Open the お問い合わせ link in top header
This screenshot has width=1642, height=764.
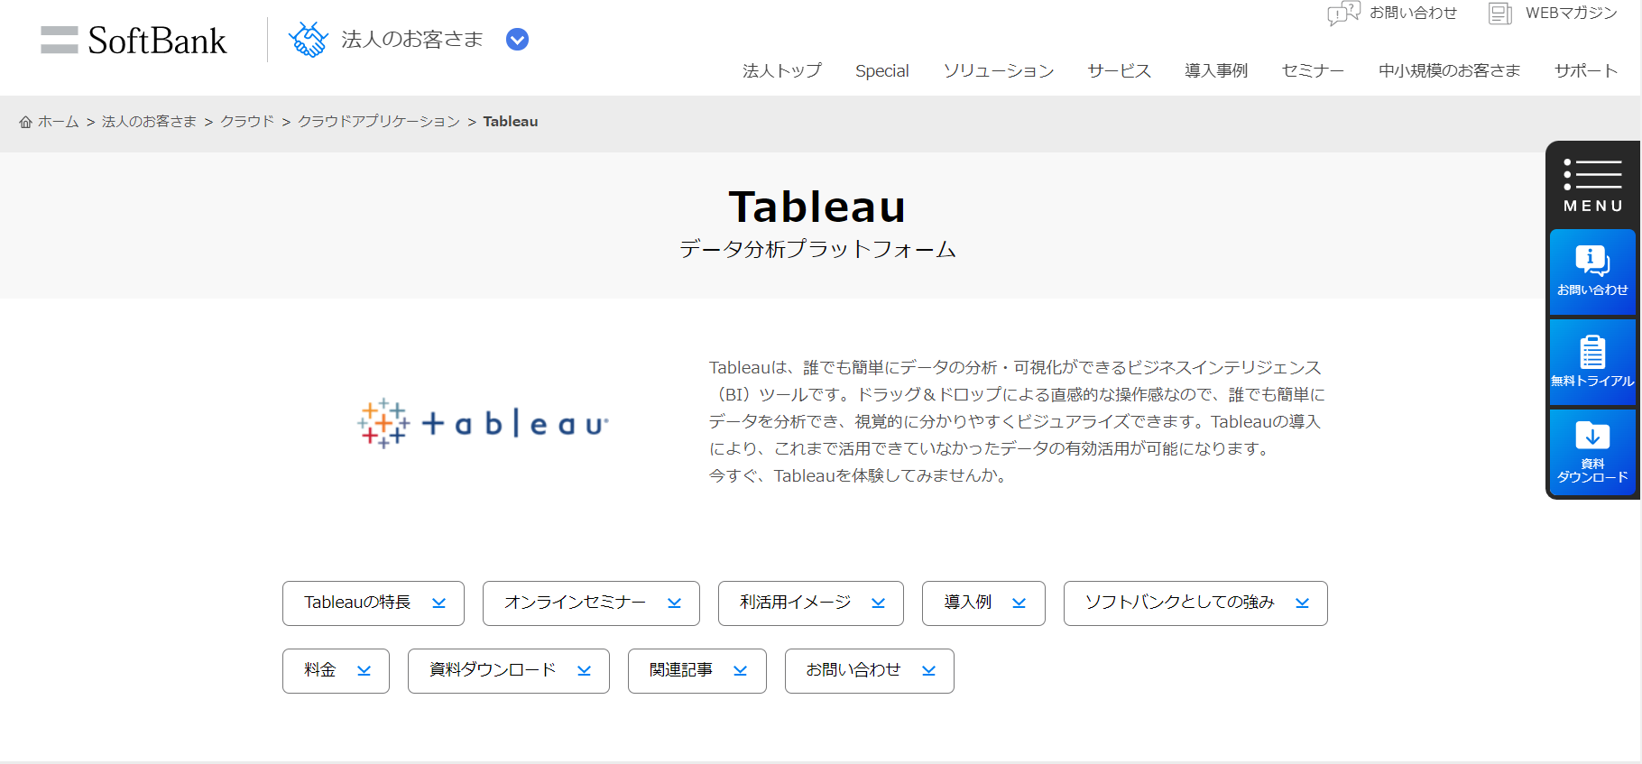(1413, 13)
